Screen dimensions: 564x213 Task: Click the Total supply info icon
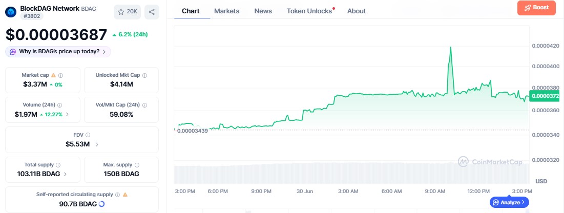(58, 165)
